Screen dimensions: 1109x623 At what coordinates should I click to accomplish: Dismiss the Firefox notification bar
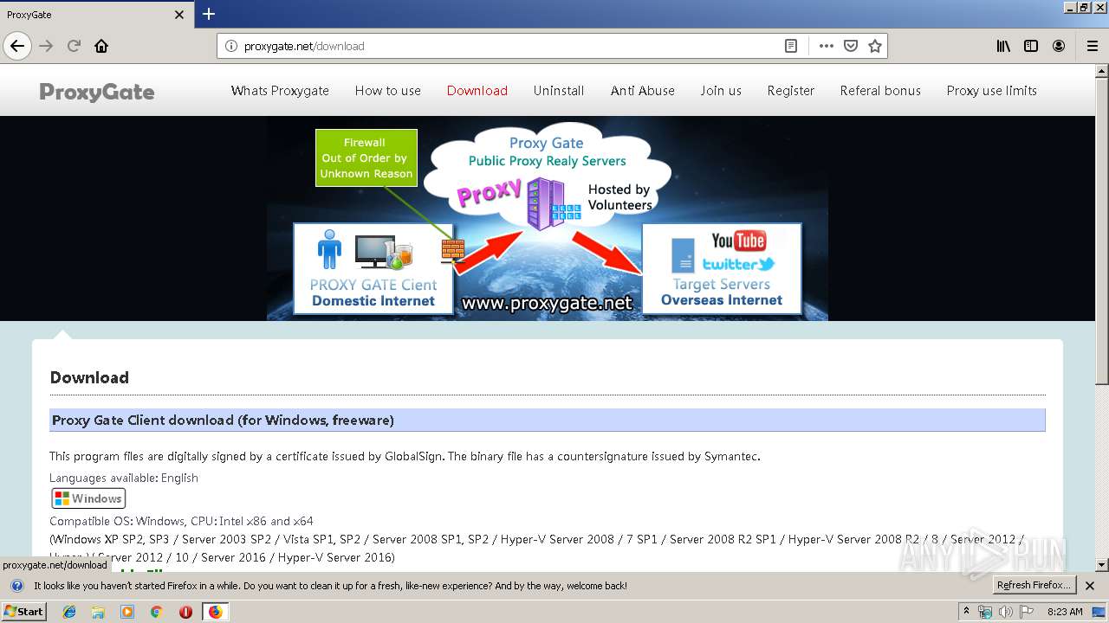point(1090,586)
